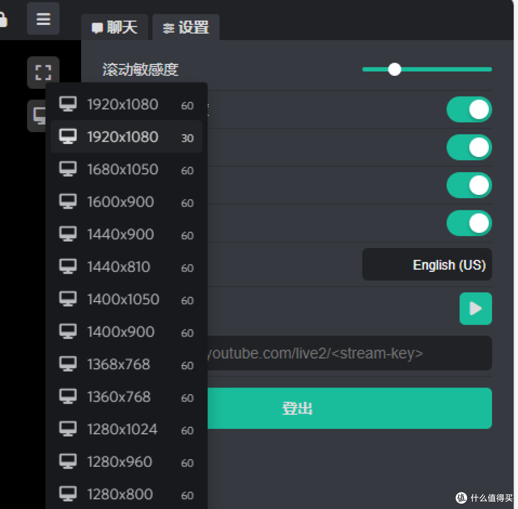
Task: Toggle the third green switch
Action: tap(469, 185)
